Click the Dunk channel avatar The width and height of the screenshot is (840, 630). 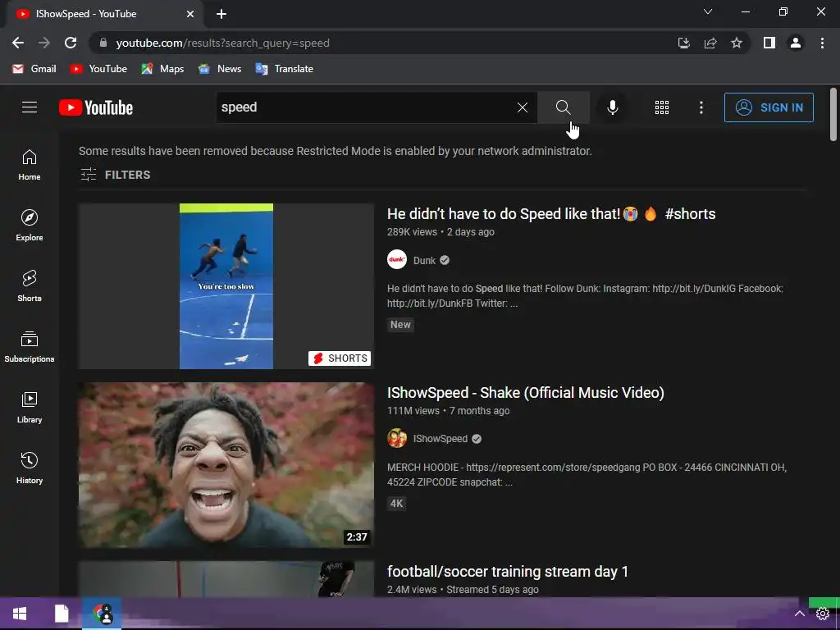[397, 260]
